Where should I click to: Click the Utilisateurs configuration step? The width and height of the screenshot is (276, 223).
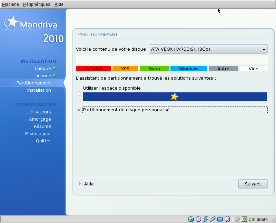pyautogui.click(x=39, y=112)
